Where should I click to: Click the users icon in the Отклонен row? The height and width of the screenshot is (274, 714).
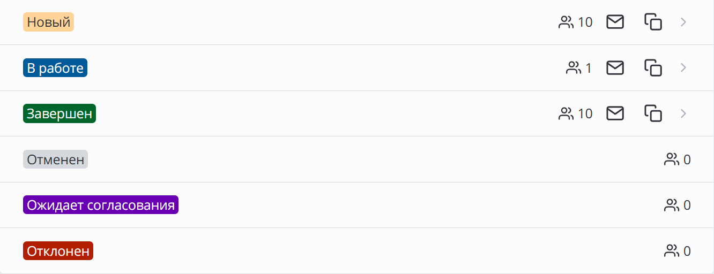tap(672, 251)
